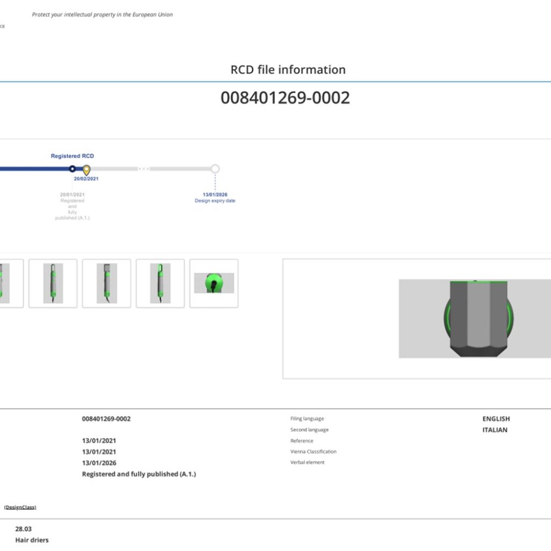Select the ENGLISH filing language value
This screenshot has height=551, width=551.
(x=496, y=419)
